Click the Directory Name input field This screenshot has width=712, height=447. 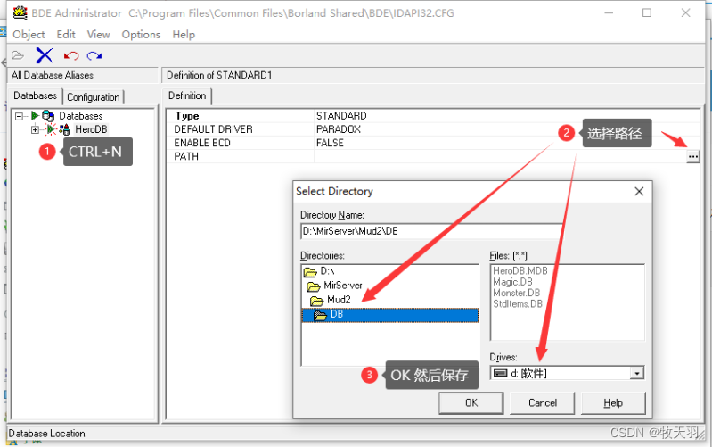432,231
